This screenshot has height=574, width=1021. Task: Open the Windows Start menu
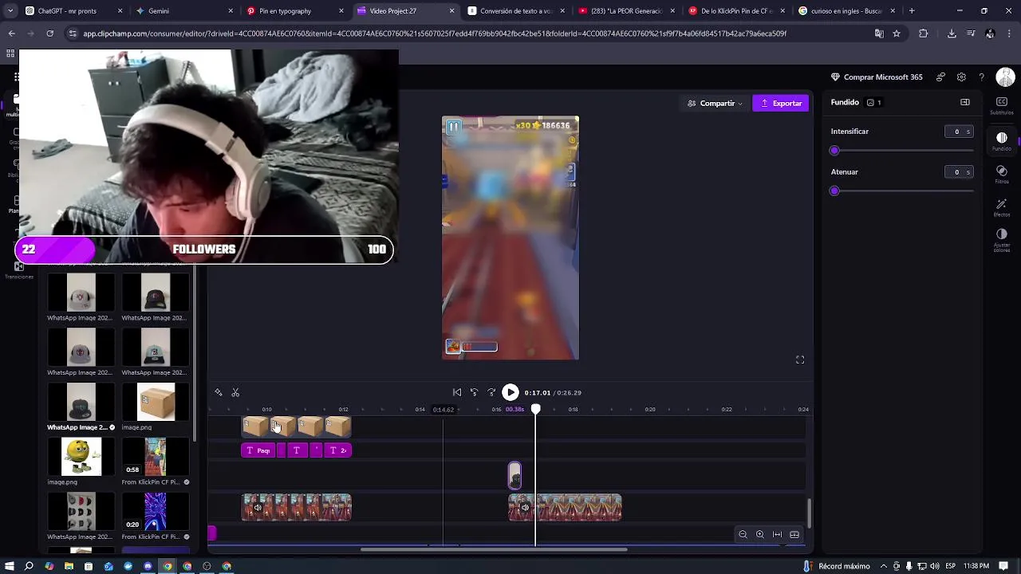[10, 566]
